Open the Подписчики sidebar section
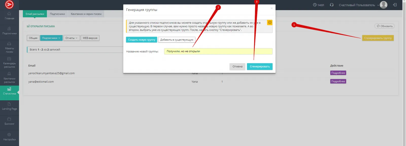This screenshot has width=406, height=146. 9,31
